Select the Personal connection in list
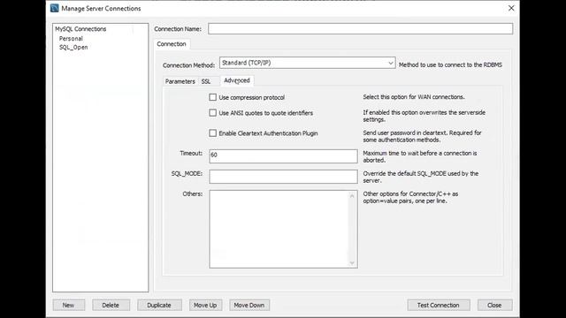 coord(71,39)
